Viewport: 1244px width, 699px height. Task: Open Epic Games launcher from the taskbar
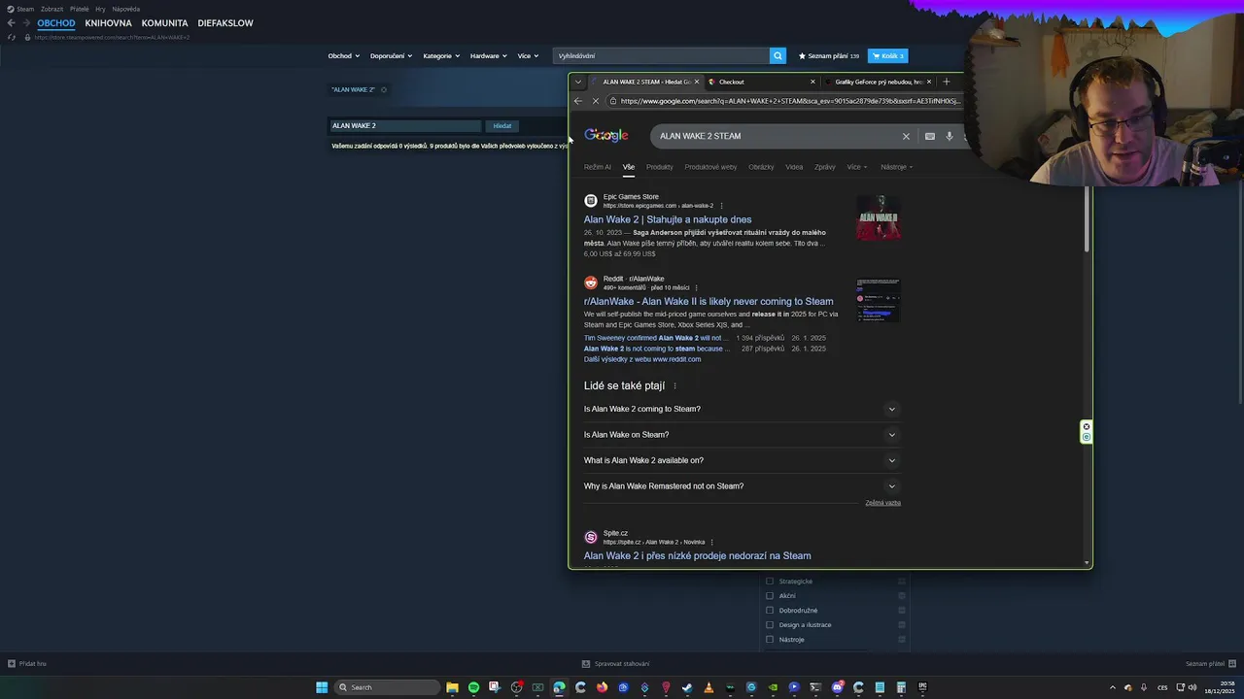922,687
